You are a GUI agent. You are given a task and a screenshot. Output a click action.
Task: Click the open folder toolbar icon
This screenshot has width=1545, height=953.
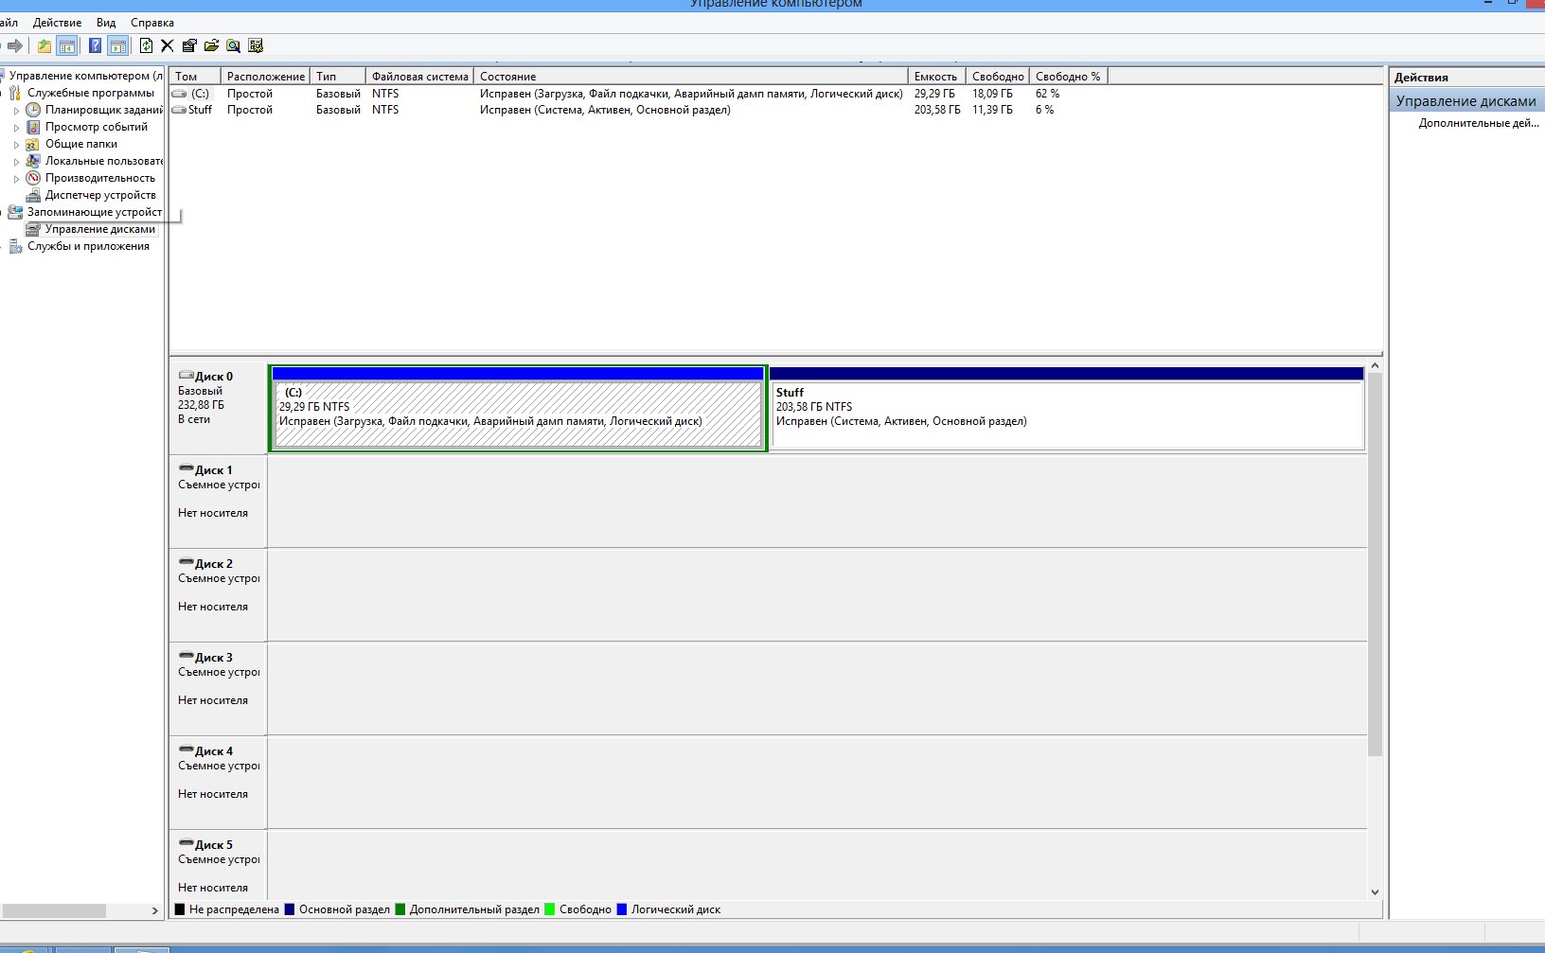tap(211, 45)
